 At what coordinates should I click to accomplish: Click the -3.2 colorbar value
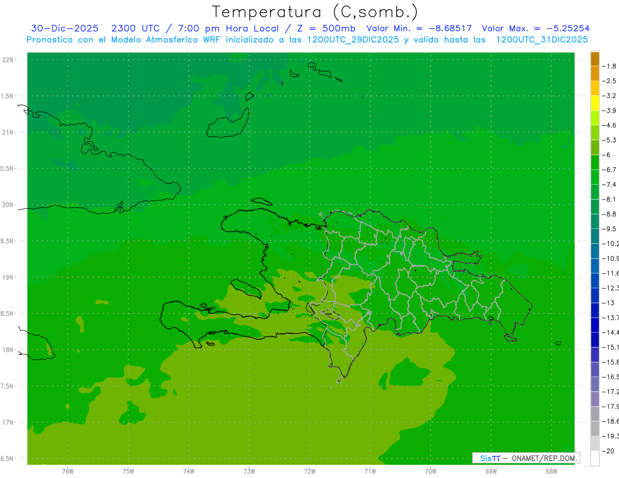pos(609,96)
